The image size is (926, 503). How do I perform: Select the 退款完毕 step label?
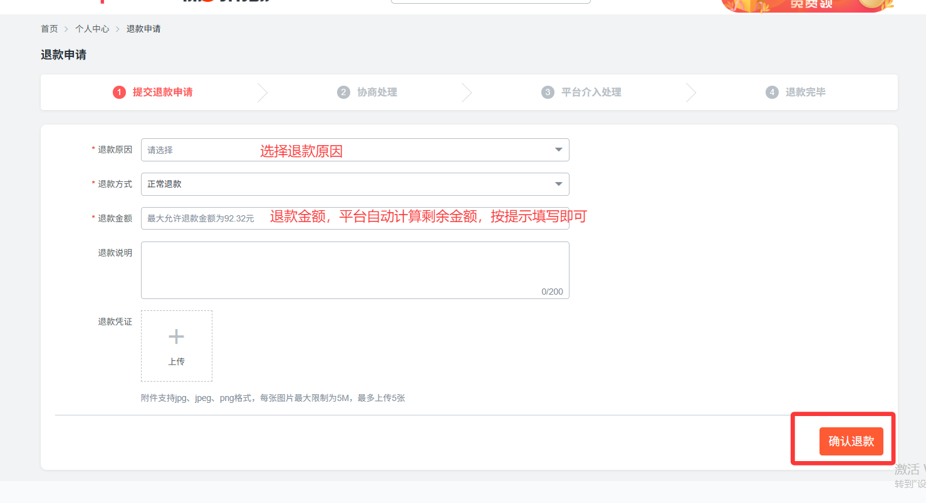point(805,93)
